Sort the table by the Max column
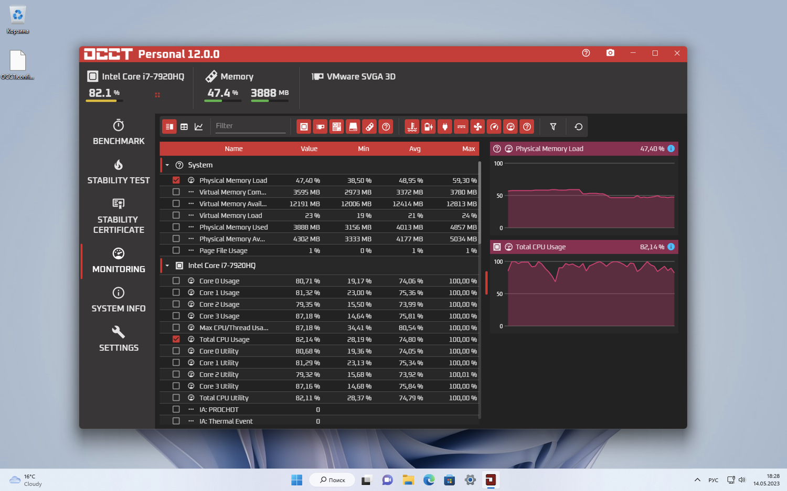787x491 pixels. coord(469,149)
